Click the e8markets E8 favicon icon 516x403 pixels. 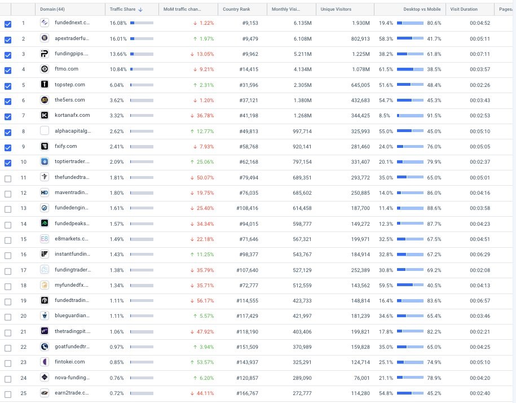[x=45, y=239]
